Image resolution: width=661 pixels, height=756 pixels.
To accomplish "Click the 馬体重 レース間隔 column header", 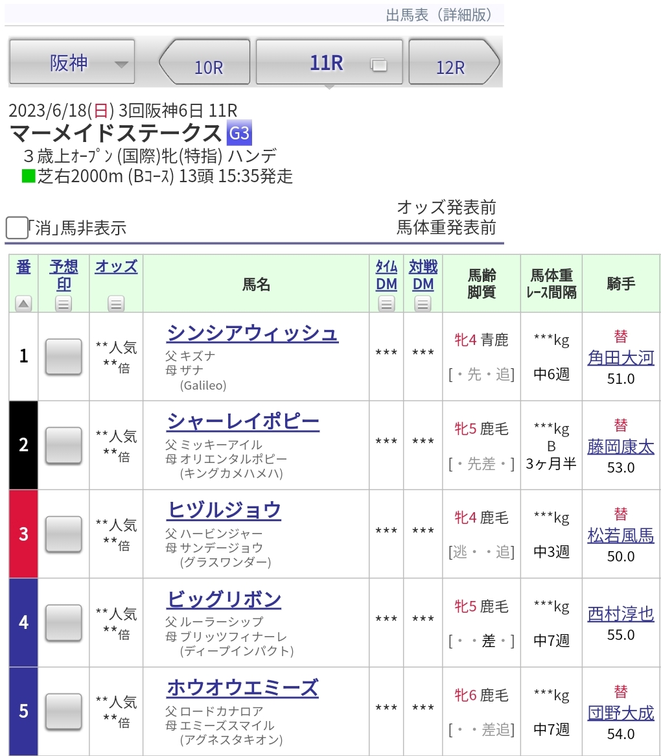I will point(551,284).
